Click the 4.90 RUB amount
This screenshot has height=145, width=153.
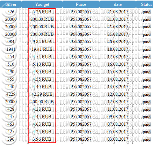42,72
